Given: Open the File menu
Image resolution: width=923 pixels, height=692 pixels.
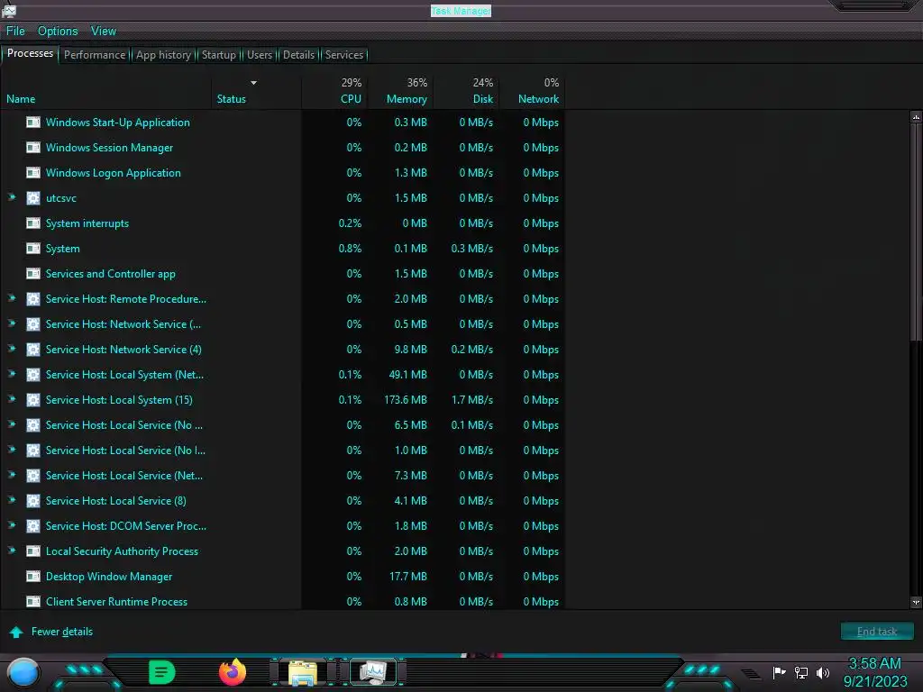Looking at the screenshot, I should [x=15, y=32].
